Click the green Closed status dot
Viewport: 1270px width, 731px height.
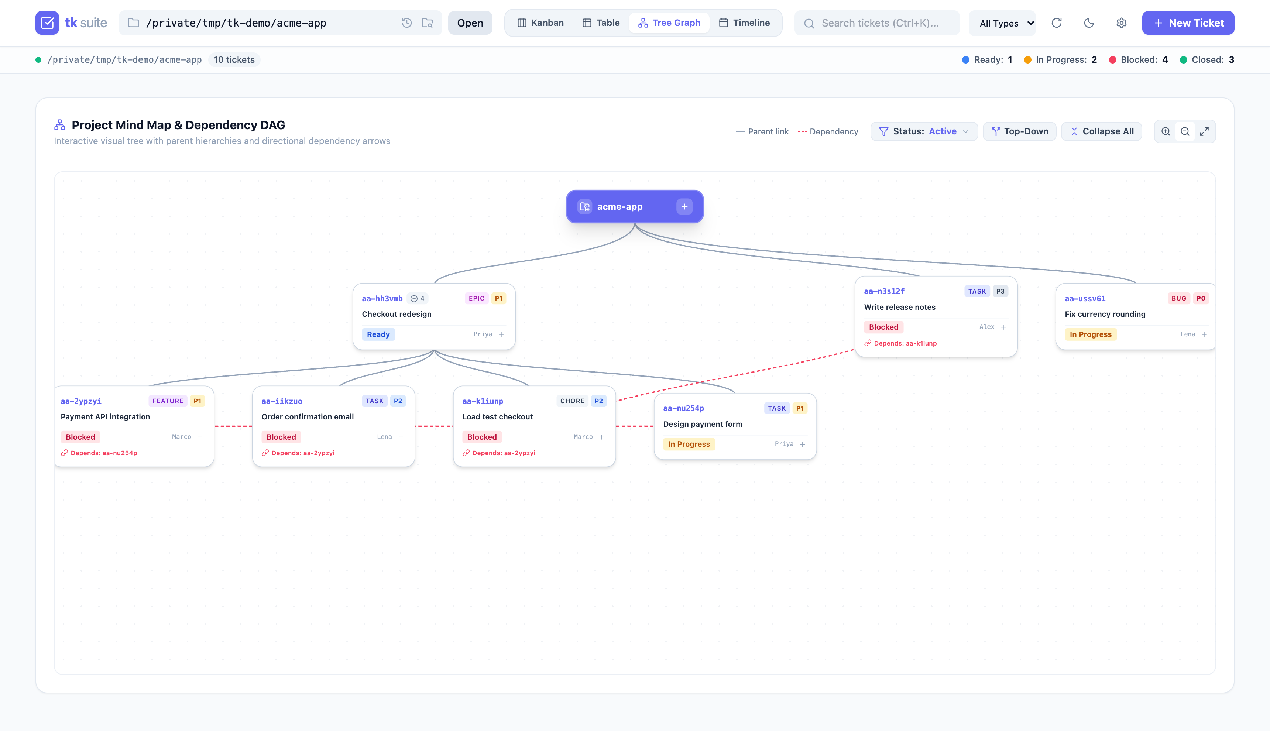(1183, 60)
